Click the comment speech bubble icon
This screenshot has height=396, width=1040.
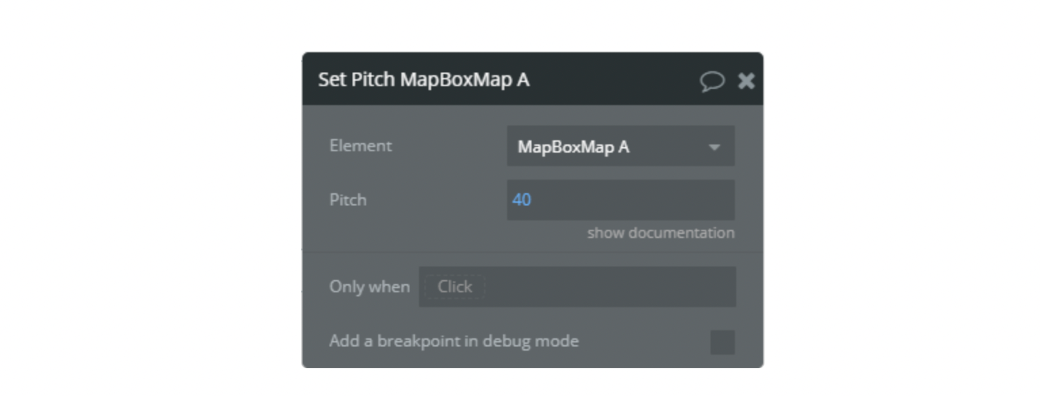(713, 81)
